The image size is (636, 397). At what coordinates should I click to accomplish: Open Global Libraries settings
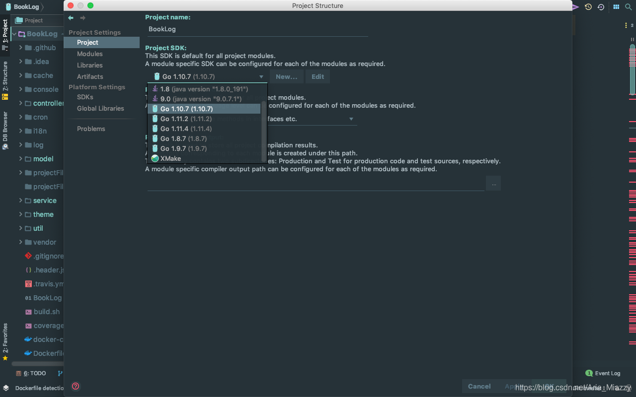[101, 108]
